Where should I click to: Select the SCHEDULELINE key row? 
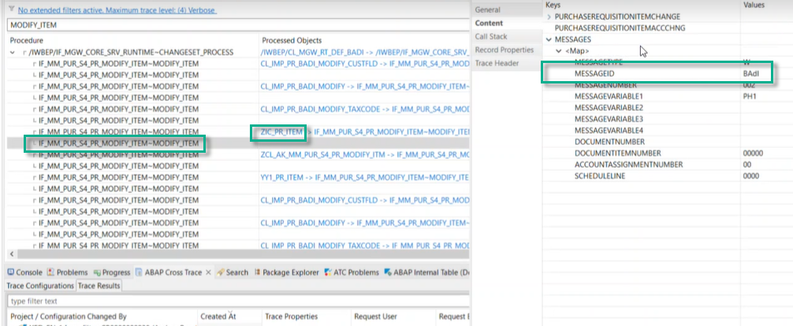(600, 176)
